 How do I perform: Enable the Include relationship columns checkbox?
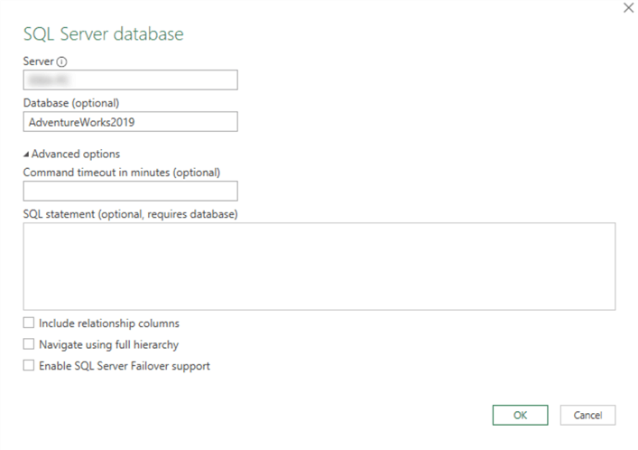coord(29,323)
